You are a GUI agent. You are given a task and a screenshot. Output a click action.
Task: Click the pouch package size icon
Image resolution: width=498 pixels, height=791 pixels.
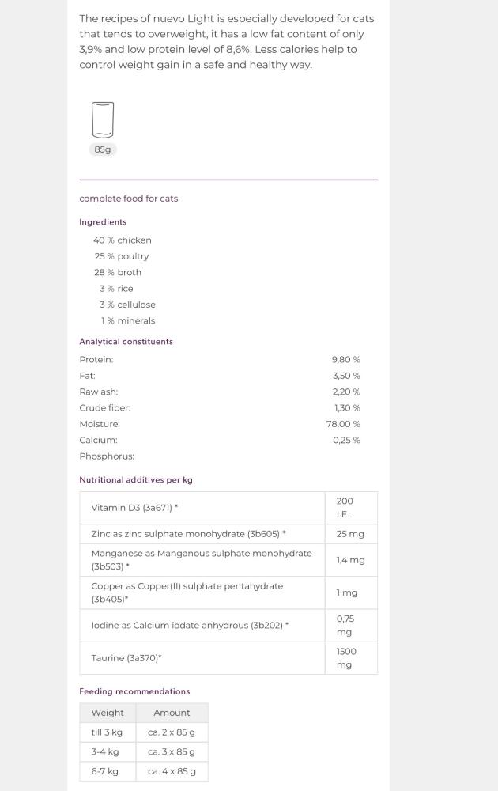(103, 119)
